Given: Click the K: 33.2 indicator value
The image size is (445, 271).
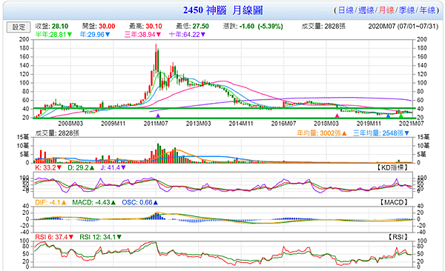Looking at the screenshot, I should [x=48, y=168].
